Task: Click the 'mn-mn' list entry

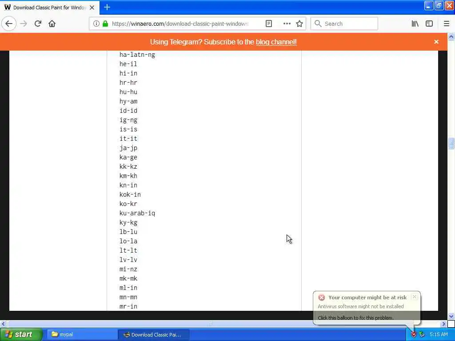Action: tap(128, 297)
